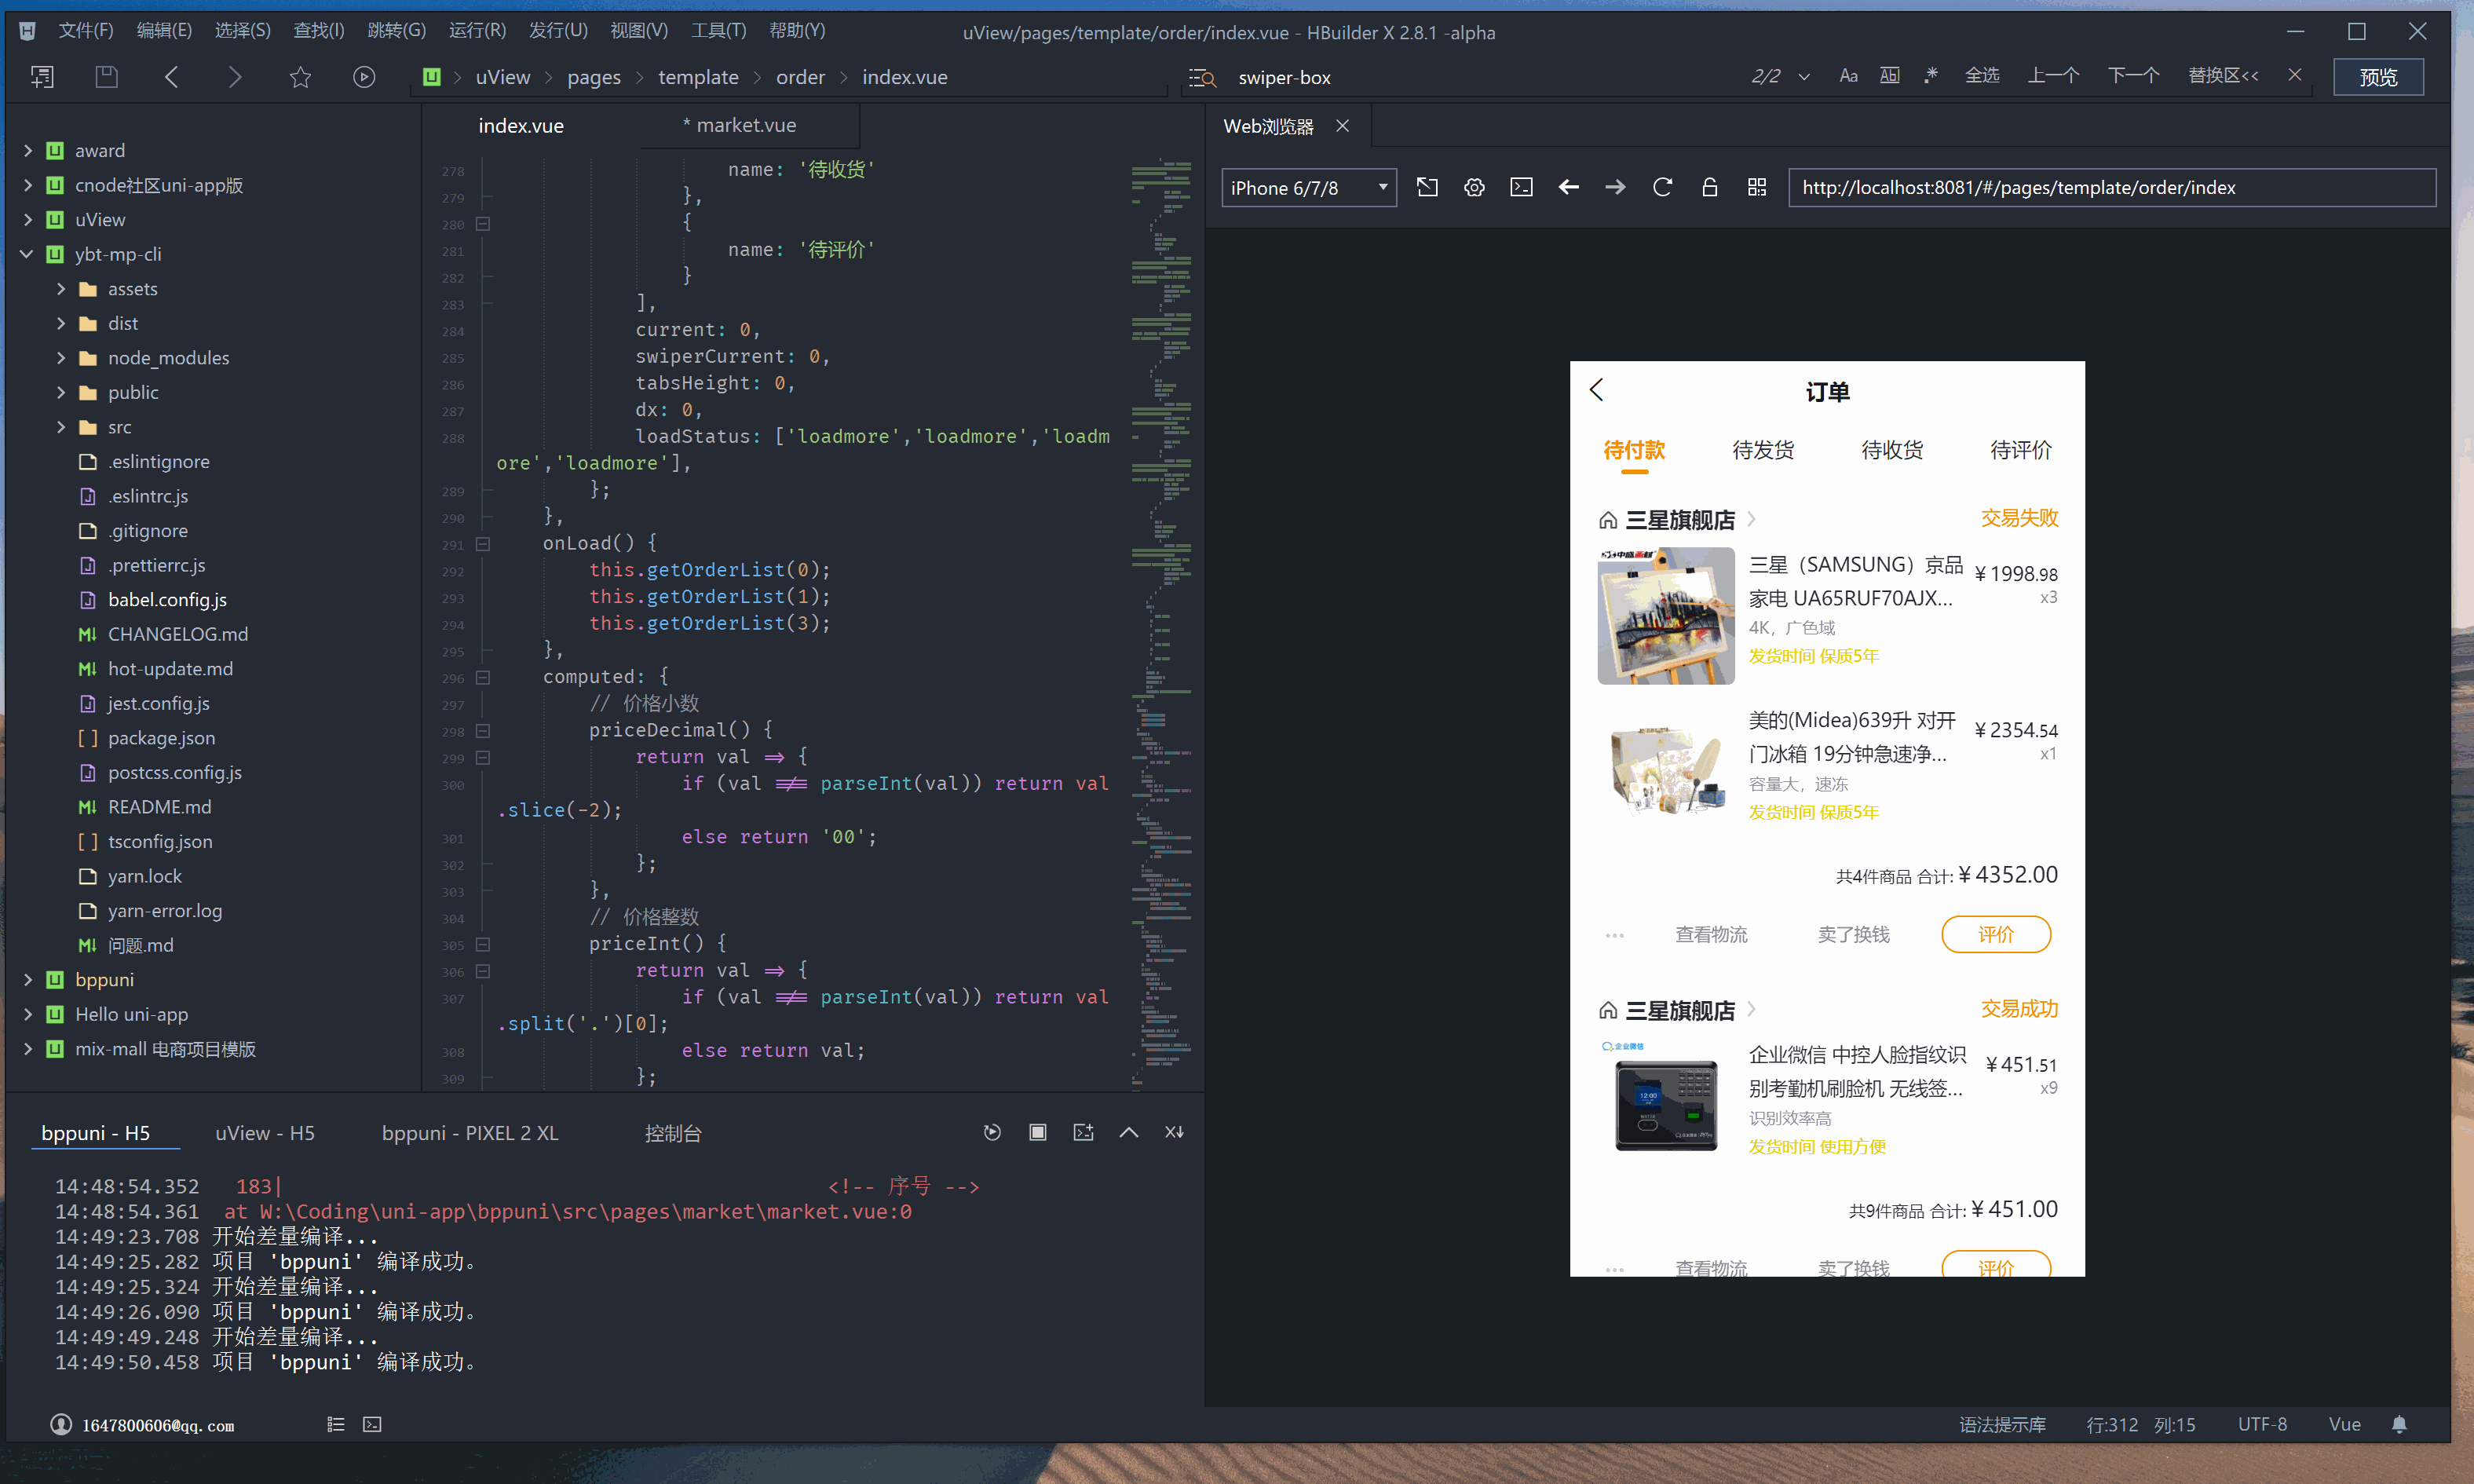Click the Samsung TV product thumbnail
Image resolution: width=2474 pixels, height=1484 pixels.
[1666, 615]
